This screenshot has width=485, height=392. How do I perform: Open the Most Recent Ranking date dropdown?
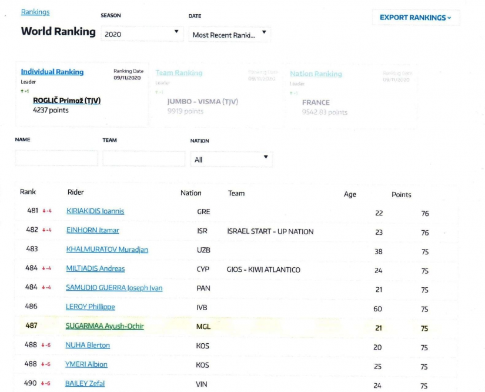[x=229, y=34]
